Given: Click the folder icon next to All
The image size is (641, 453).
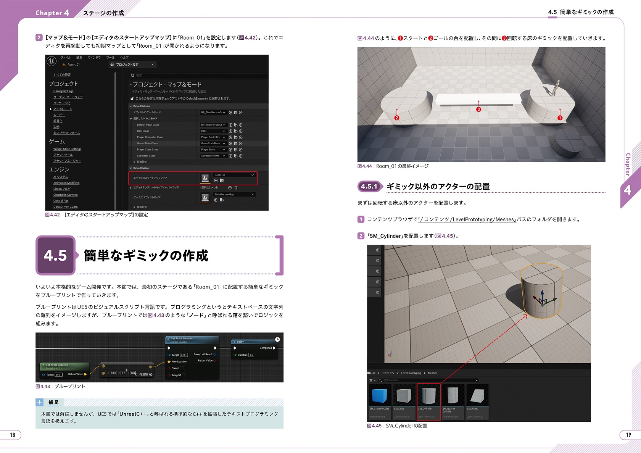Looking at the screenshot, I should pyautogui.click(x=369, y=373).
